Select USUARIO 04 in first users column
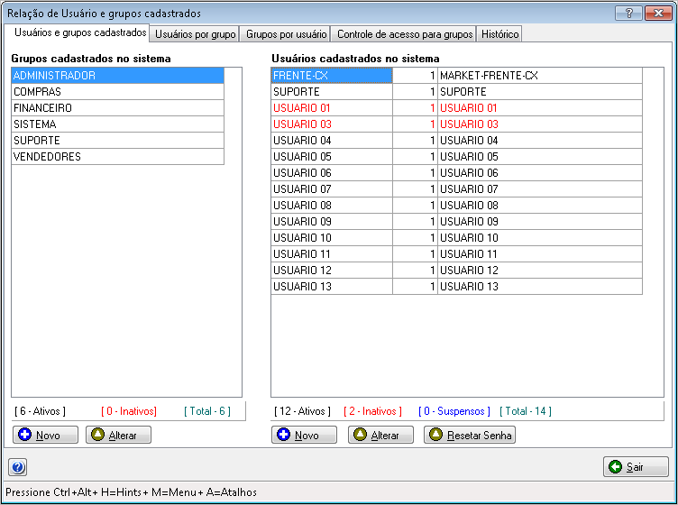This screenshot has width=678, height=505. (332, 140)
